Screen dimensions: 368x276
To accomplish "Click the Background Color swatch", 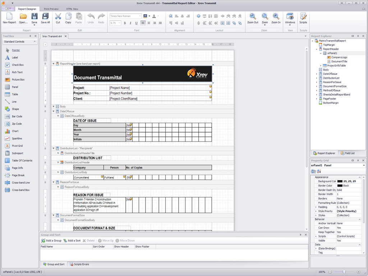I will [x=340, y=181].
